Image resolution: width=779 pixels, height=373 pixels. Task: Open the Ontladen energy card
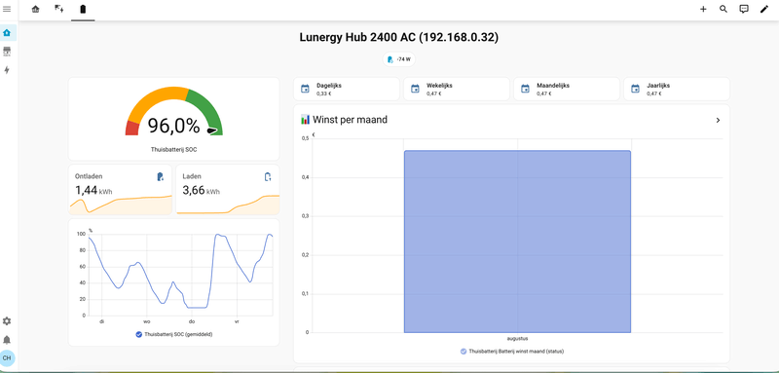[x=120, y=190]
